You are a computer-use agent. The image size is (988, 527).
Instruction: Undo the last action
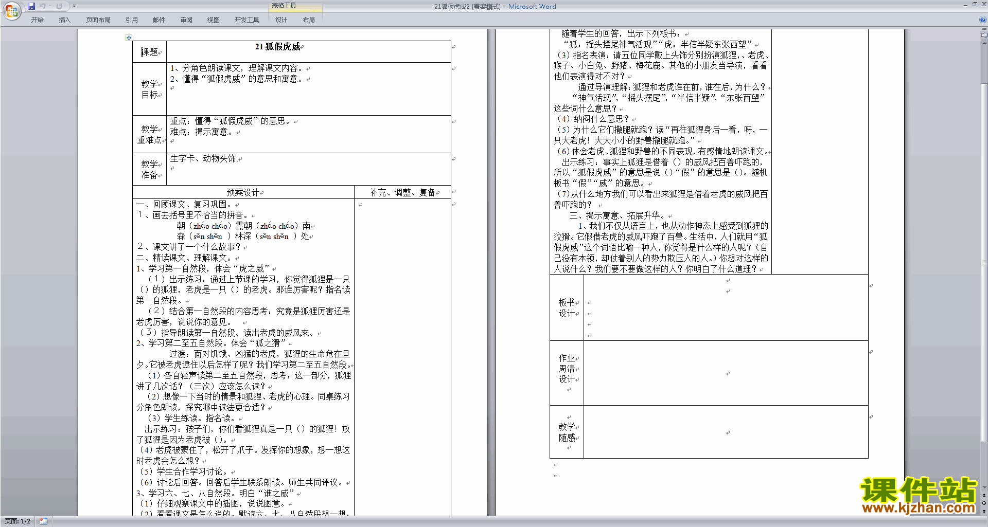[x=42, y=6]
